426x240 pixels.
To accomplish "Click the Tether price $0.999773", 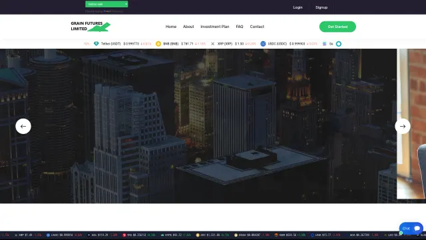I will (x=131, y=44).
